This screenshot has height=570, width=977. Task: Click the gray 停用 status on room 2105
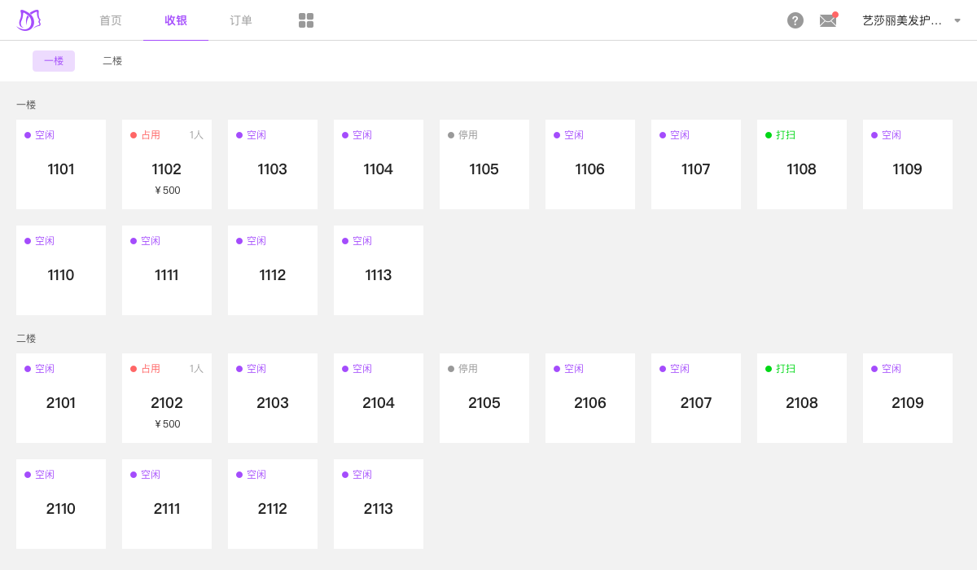coord(467,369)
